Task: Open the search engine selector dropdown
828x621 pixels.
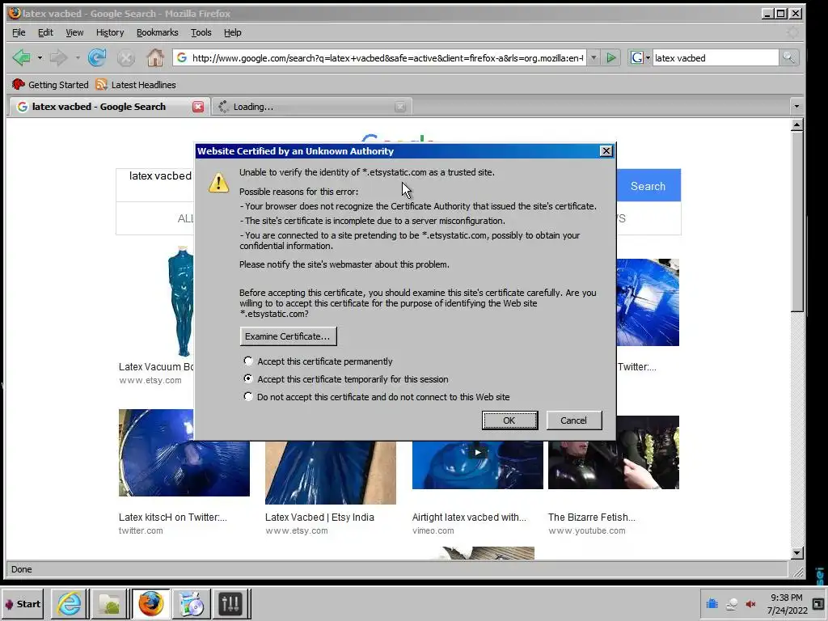Action: (648, 57)
